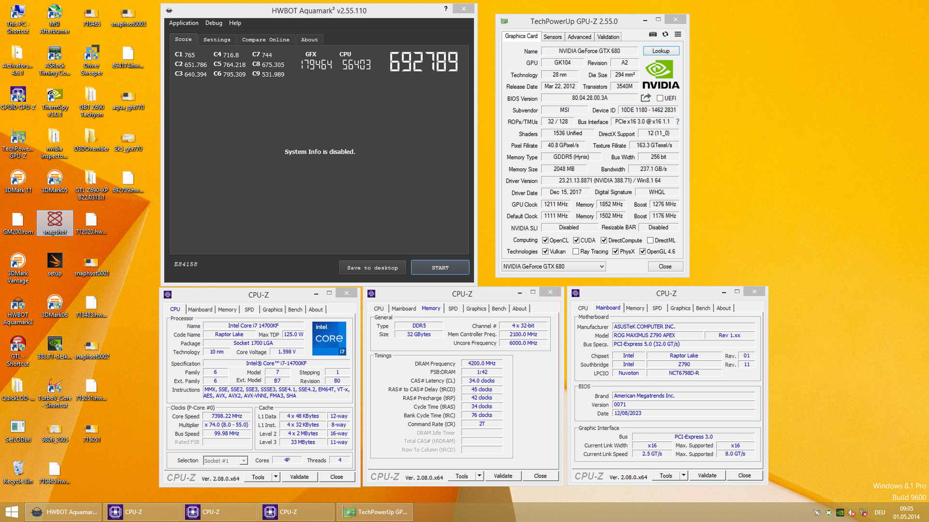Click Bus Interface question mark in GPU-Z

677,122
